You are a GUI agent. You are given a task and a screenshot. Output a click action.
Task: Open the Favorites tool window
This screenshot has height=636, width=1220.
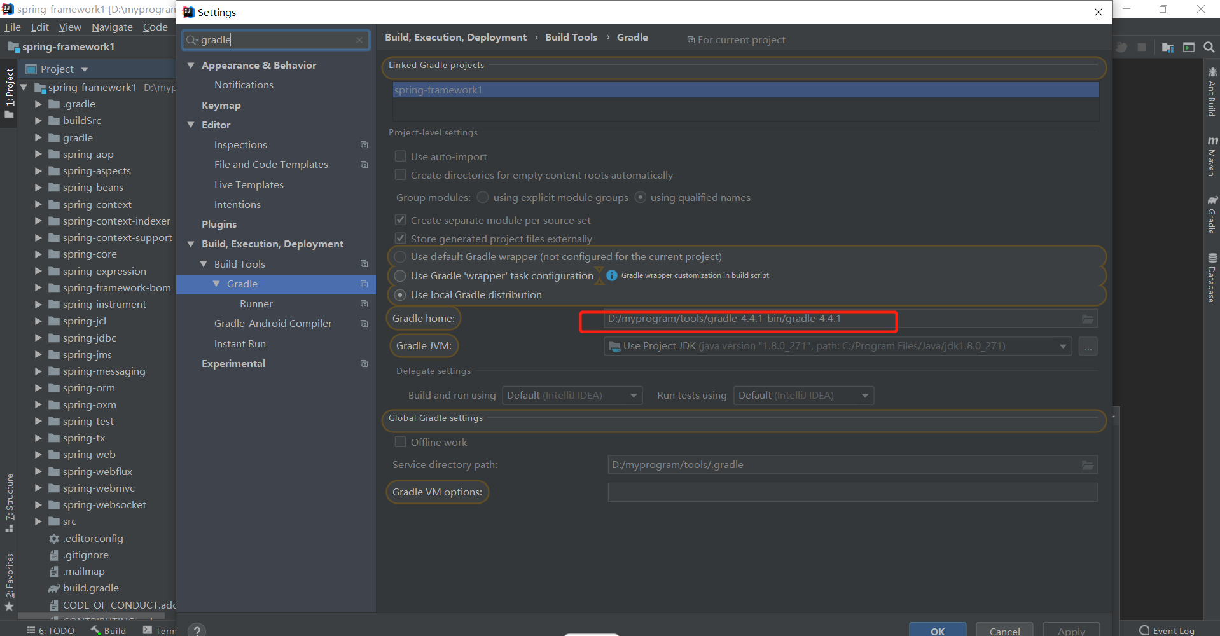click(10, 582)
